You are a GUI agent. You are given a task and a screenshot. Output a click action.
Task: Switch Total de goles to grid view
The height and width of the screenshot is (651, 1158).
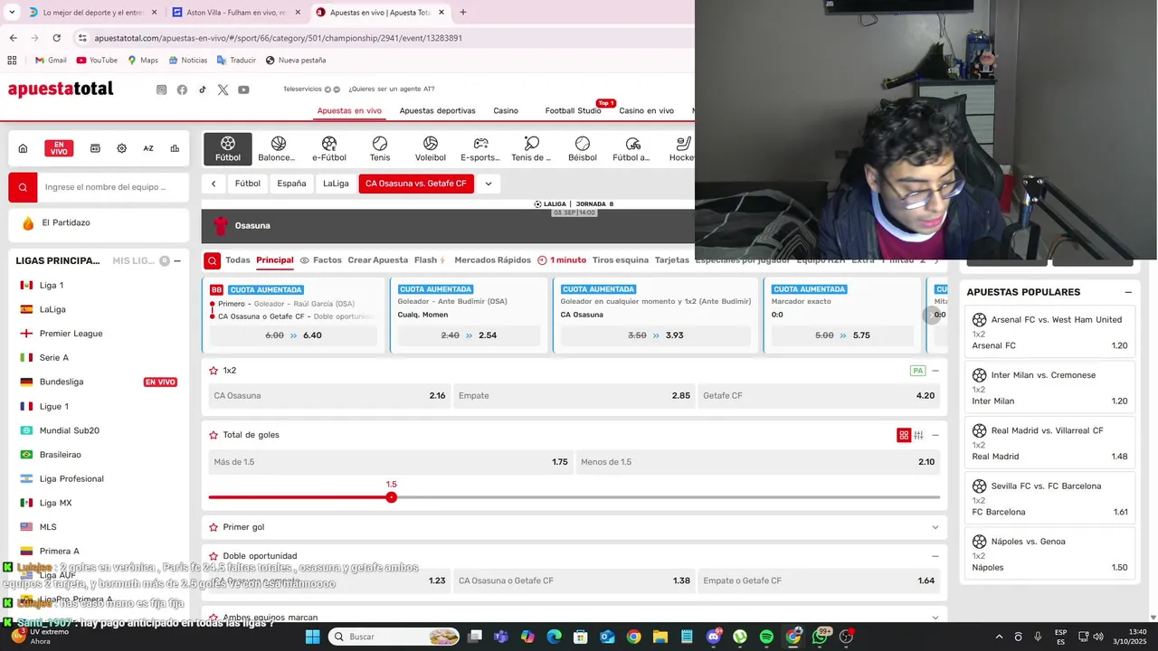(x=904, y=435)
